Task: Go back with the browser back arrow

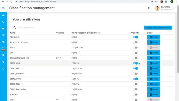Action: pyautogui.click(x=3, y=1)
